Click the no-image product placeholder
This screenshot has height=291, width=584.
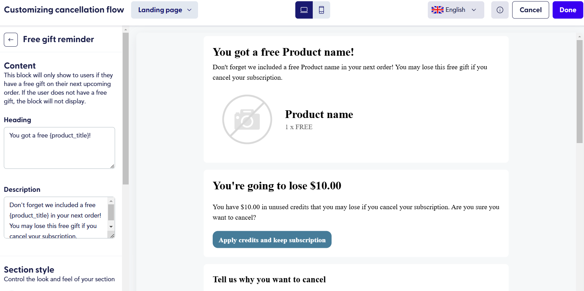tap(247, 119)
